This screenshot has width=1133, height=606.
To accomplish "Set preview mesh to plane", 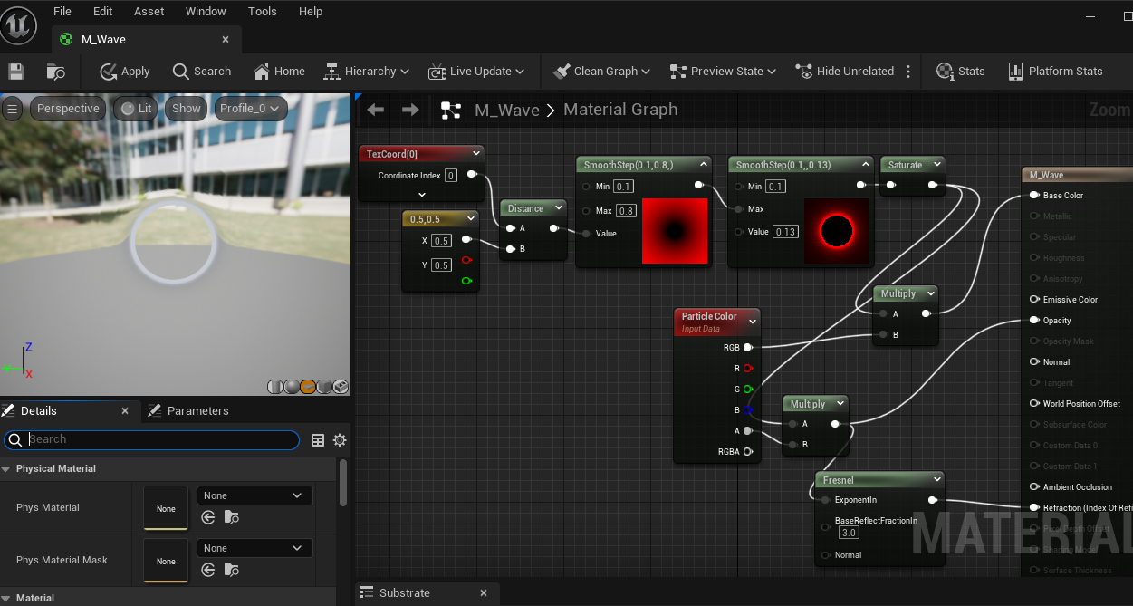I will click(x=308, y=387).
